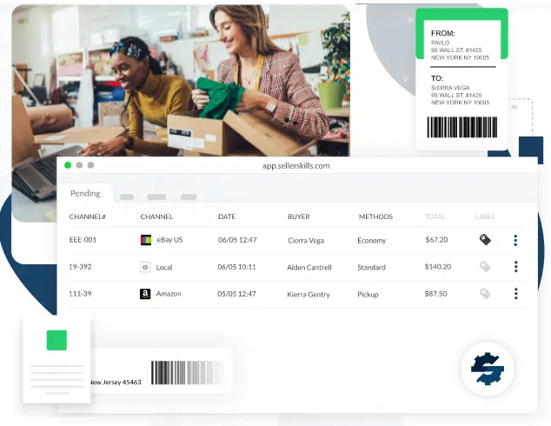
Task: Click the Local channel name
Action: pyautogui.click(x=164, y=268)
